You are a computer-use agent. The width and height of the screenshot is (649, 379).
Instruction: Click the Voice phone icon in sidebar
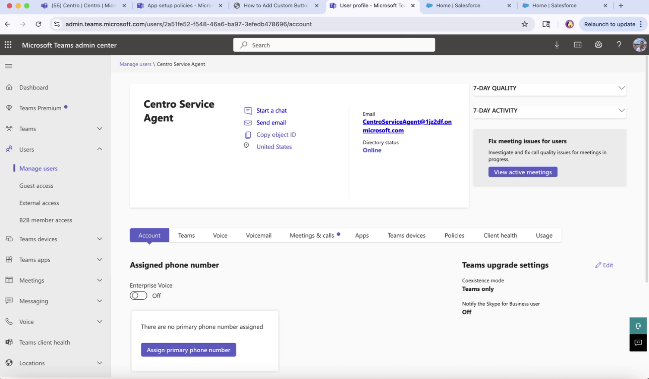click(x=9, y=321)
